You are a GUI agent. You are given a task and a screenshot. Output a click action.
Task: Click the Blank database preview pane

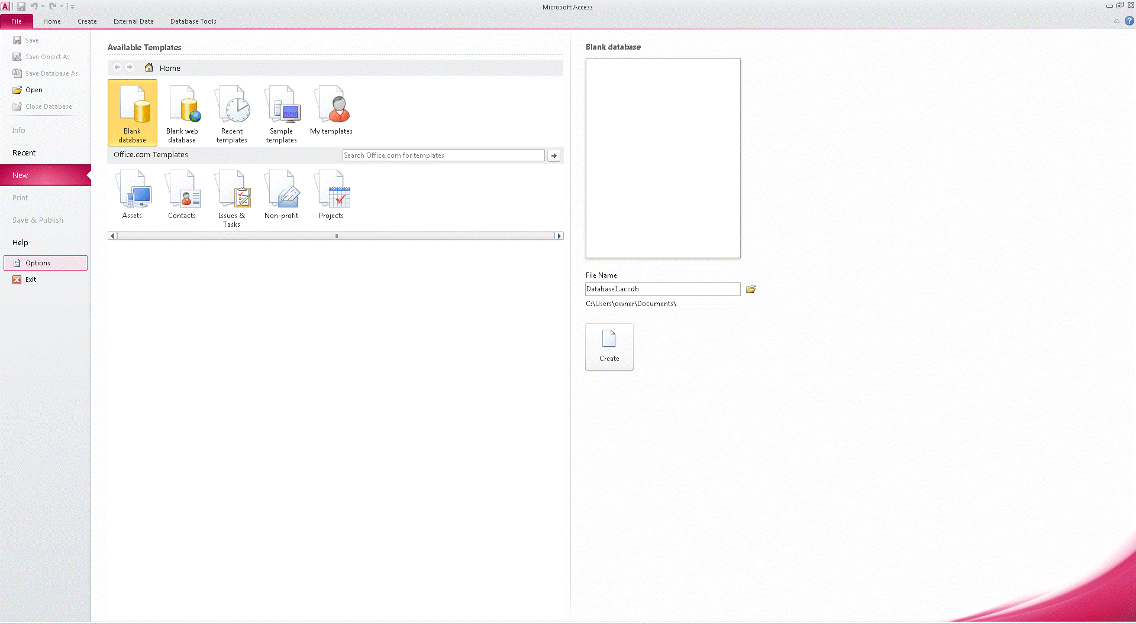pyautogui.click(x=663, y=158)
